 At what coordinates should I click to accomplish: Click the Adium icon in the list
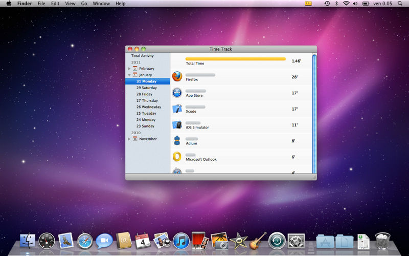tap(177, 140)
